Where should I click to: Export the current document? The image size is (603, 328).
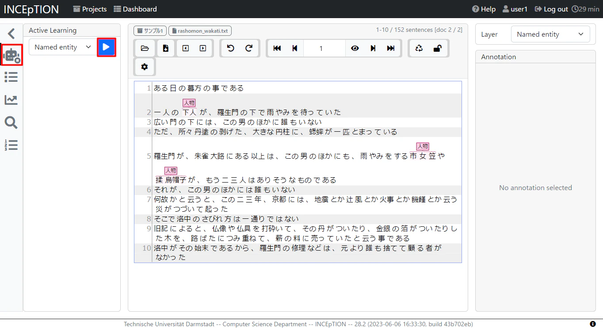[166, 49]
